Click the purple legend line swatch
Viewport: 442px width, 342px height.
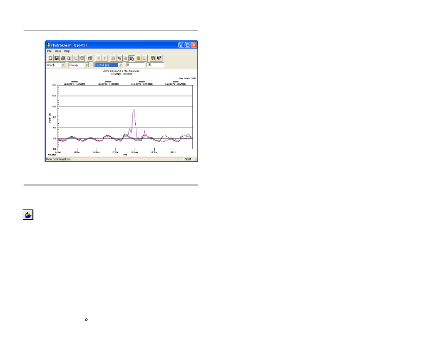pos(176,82)
